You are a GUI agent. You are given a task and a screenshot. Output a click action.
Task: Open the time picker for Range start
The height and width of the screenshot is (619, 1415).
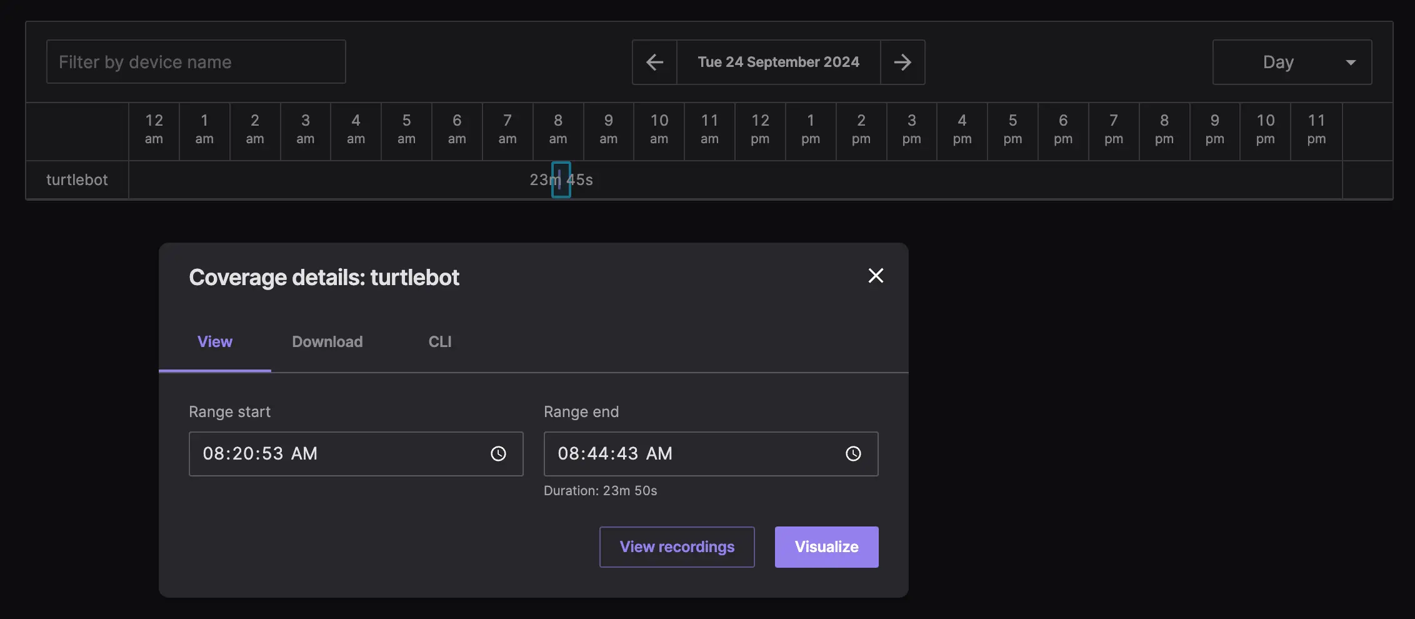498,453
